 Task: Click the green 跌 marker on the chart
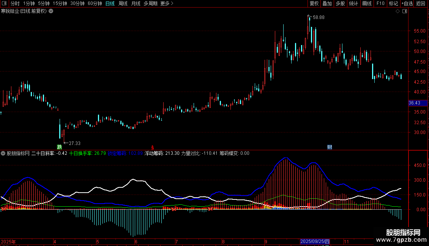point(59,147)
